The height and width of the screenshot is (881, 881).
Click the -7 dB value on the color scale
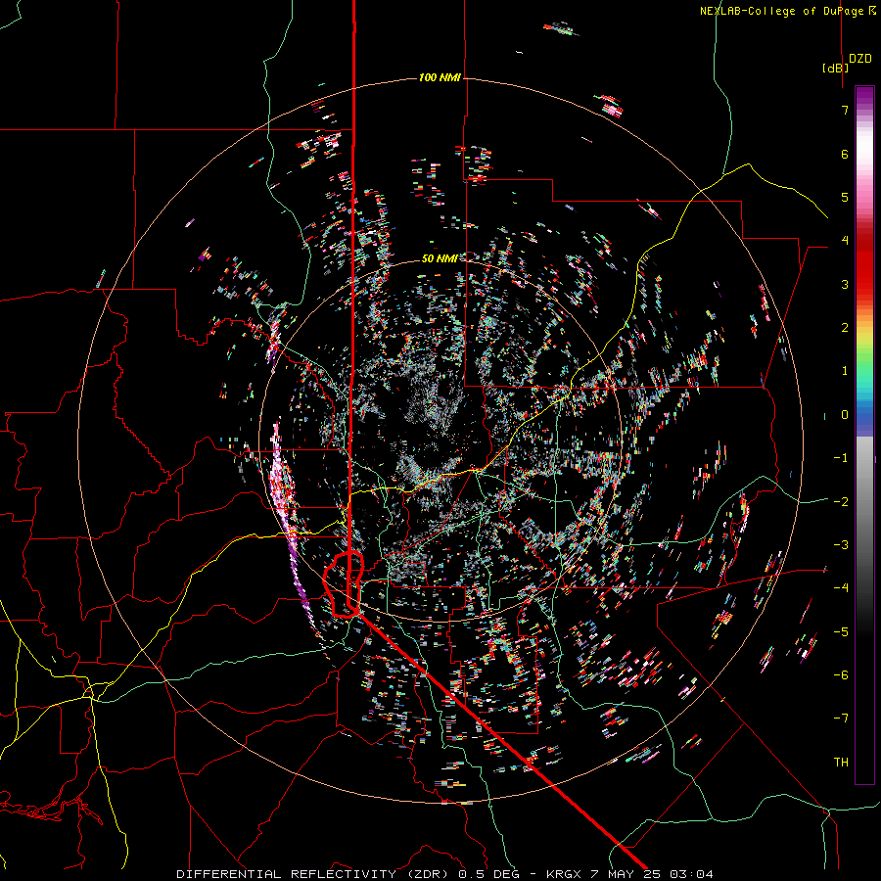tap(841, 719)
